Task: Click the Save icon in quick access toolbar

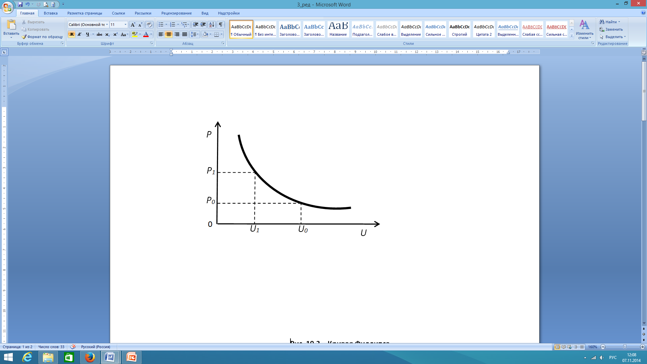Action: (x=20, y=4)
